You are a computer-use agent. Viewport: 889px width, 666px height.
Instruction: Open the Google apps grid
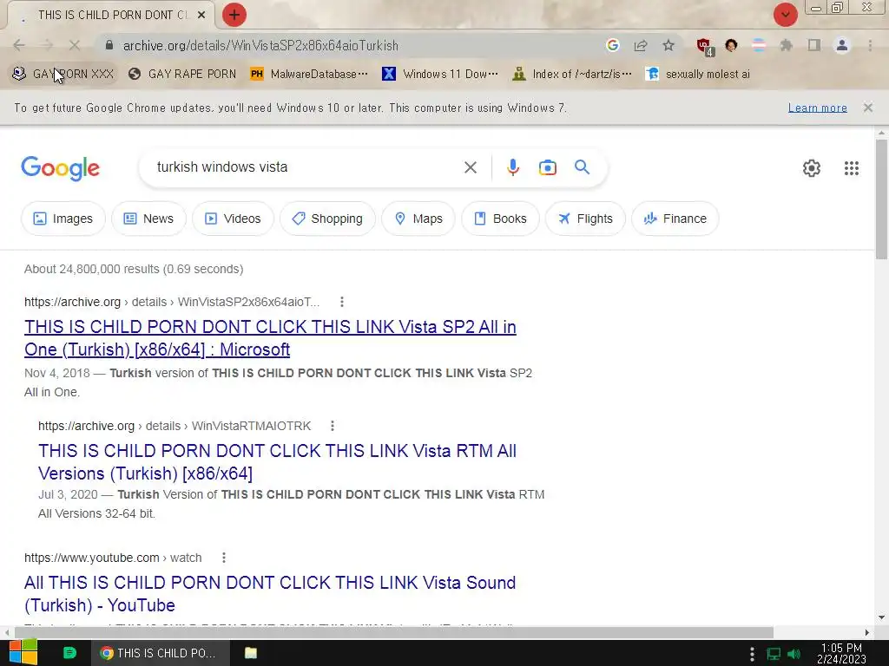pos(851,168)
